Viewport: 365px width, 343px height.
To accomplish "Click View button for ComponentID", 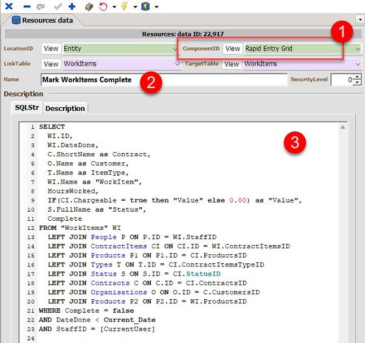I will point(233,49).
